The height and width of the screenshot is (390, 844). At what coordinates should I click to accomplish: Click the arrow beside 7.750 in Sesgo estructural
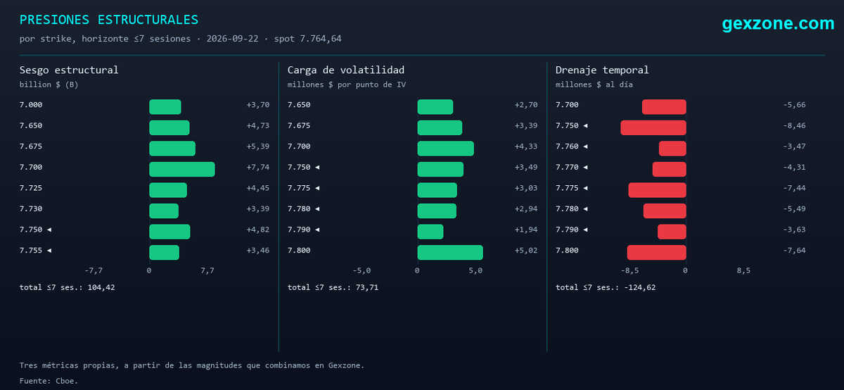49,229
